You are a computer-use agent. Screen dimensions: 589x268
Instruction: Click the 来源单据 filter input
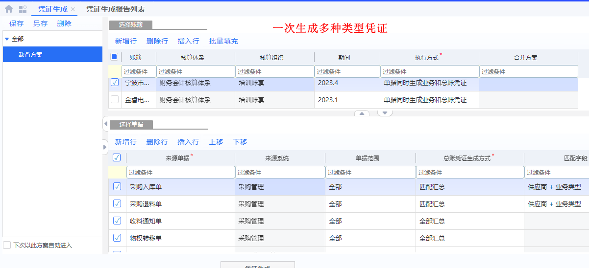click(180, 172)
